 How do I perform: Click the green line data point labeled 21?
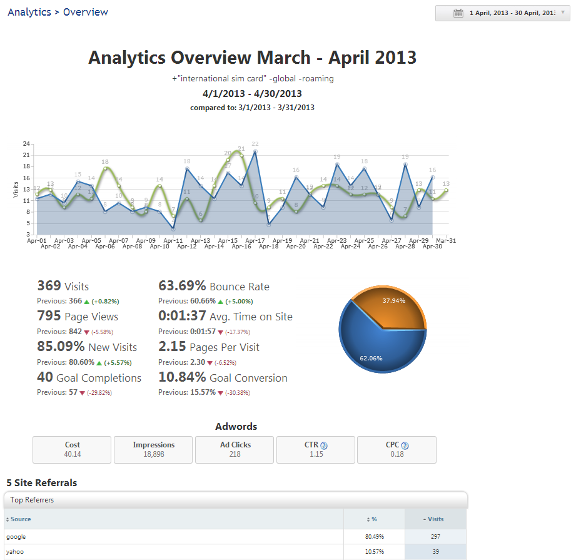(241, 152)
